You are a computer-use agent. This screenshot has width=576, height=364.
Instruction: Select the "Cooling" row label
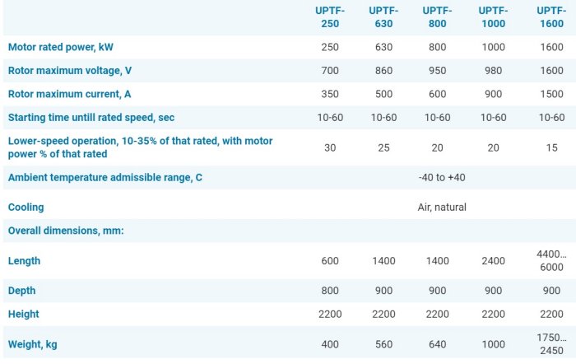[26, 208]
